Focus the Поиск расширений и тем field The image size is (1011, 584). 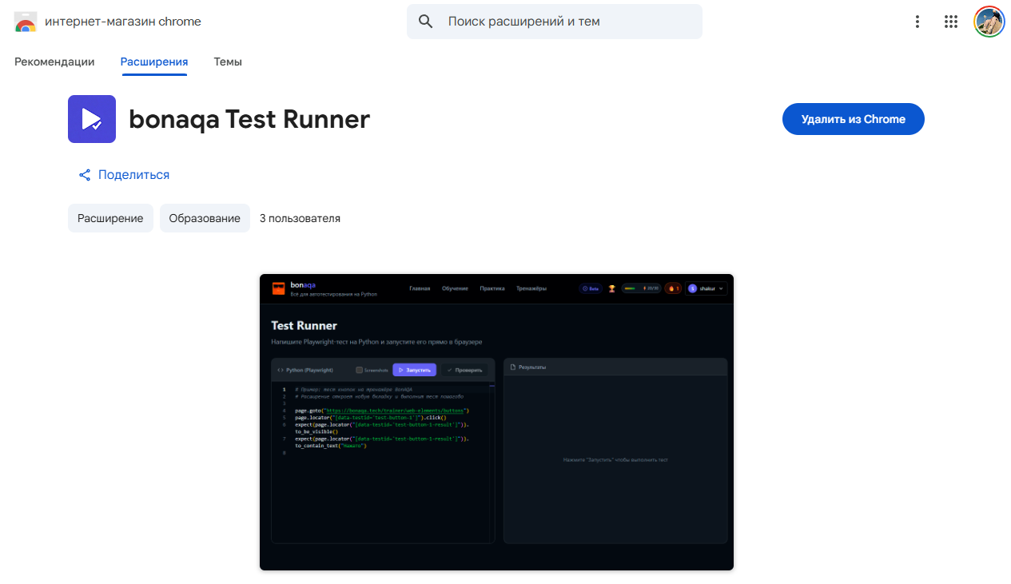point(555,22)
